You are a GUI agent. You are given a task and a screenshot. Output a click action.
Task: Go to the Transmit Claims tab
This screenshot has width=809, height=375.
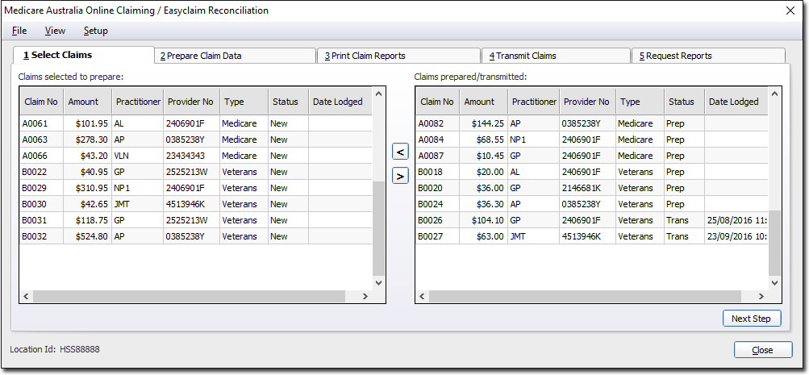(x=556, y=56)
